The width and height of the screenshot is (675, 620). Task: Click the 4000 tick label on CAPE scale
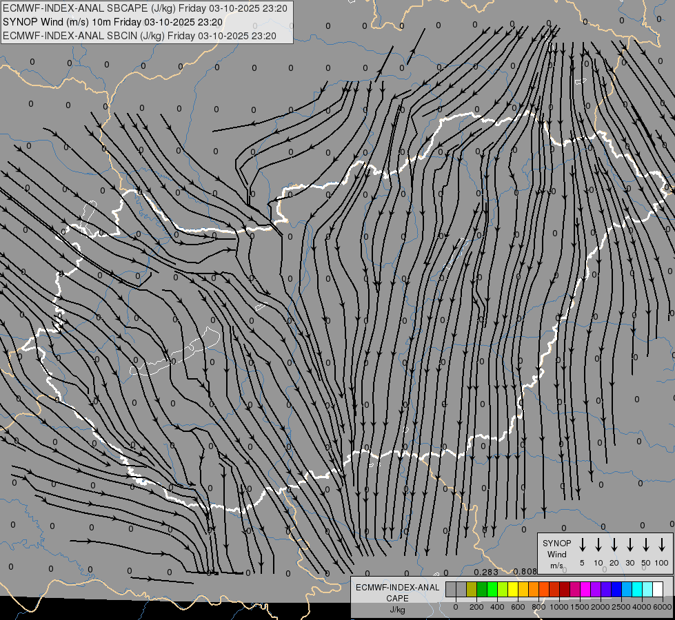(x=642, y=607)
